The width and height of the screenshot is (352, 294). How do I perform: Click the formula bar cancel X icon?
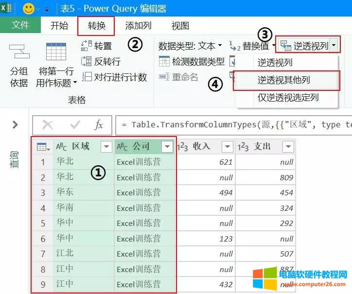[x=48, y=125]
